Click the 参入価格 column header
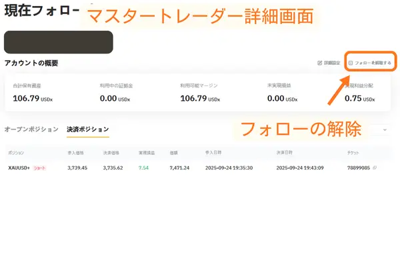This screenshot has width=400, height=267. [x=75, y=153]
